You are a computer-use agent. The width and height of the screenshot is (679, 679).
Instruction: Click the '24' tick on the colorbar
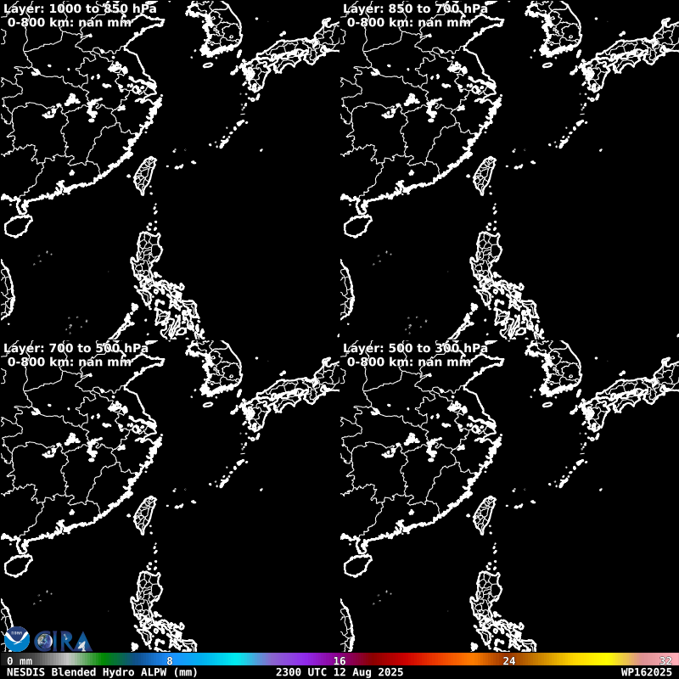coord(509,661)
